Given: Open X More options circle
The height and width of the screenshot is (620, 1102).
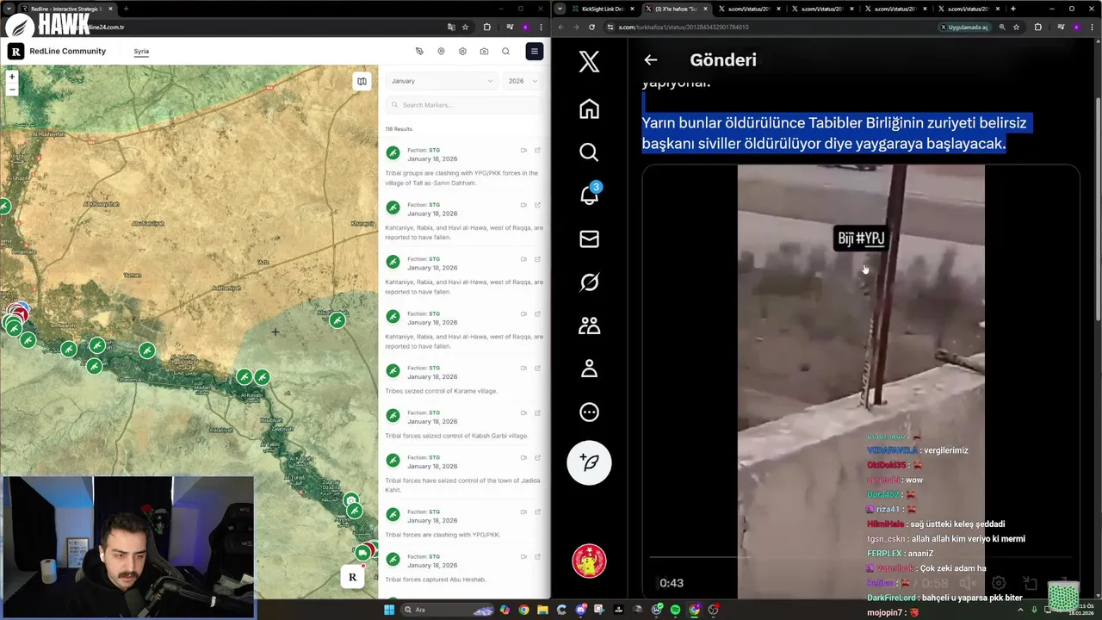Looking at the screenshot, I should click(x=589, y=412).
